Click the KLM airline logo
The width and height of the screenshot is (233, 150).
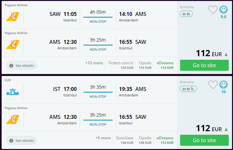tap(13, 92)
